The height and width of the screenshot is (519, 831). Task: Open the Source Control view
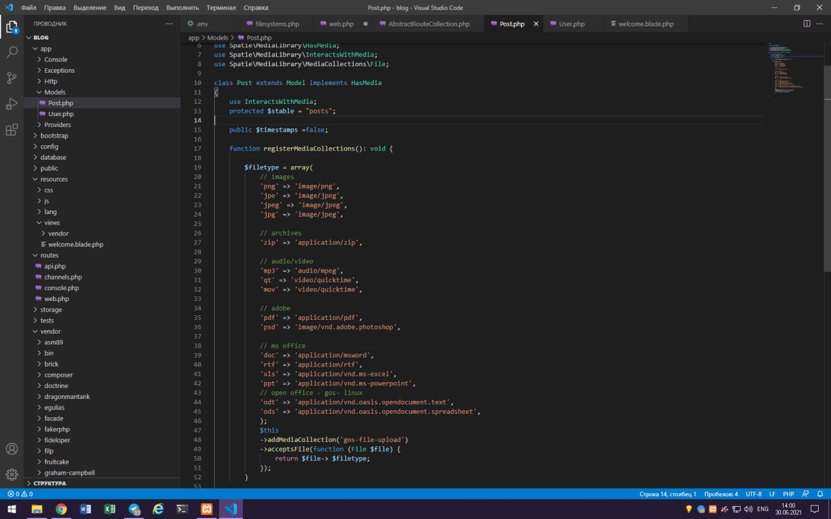12,78
